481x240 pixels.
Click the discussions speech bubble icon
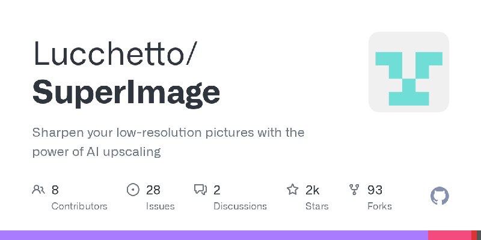pyautogui.click(x=200, y=190)
